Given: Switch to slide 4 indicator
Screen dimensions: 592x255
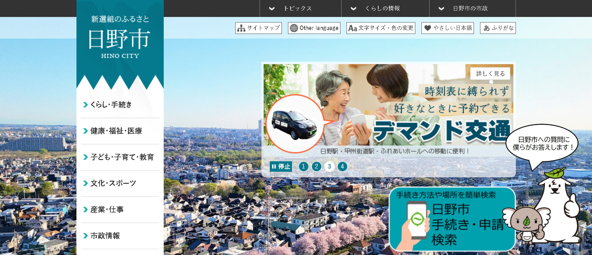Looking at the screenshot, I should [x=342, y=167].
